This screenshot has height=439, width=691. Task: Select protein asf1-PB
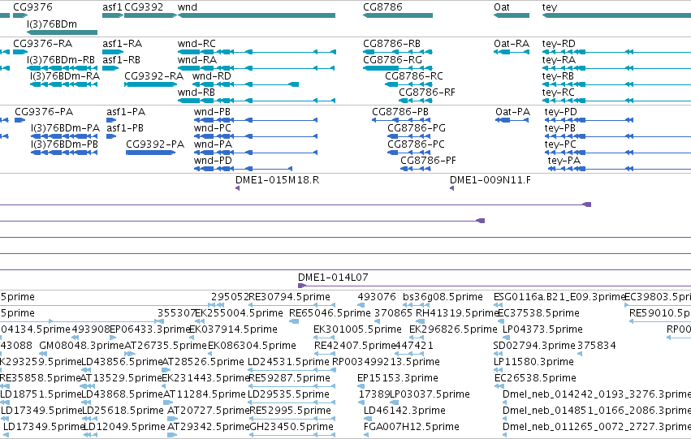pos(125,128)
